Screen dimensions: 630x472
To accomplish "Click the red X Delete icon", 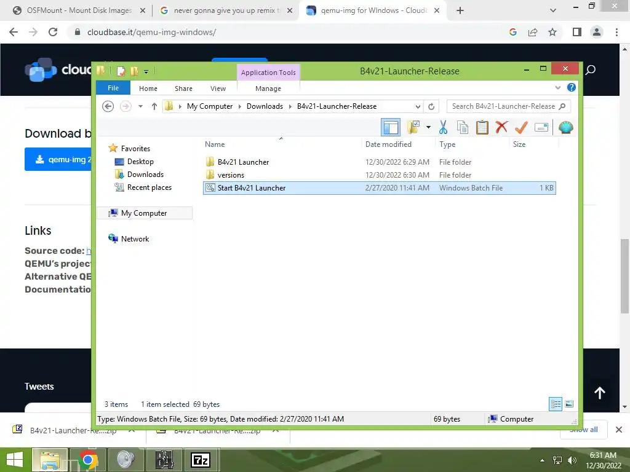I will coord(501,127).
